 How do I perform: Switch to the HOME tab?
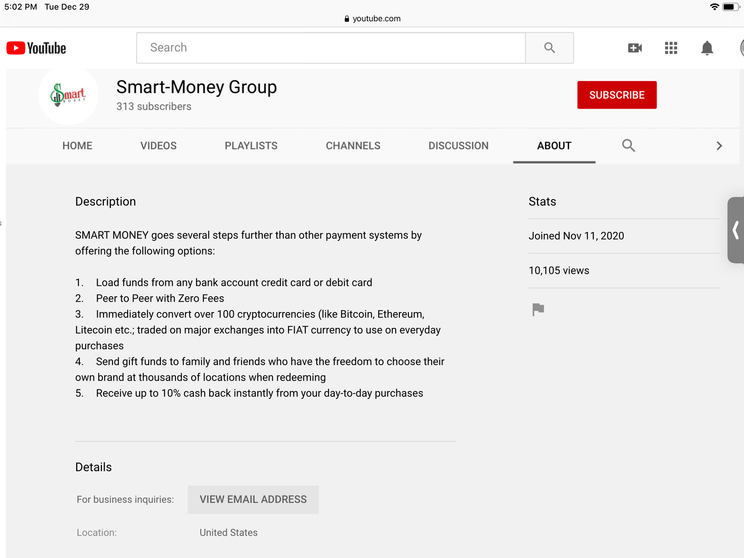click(x=77, y=146)
